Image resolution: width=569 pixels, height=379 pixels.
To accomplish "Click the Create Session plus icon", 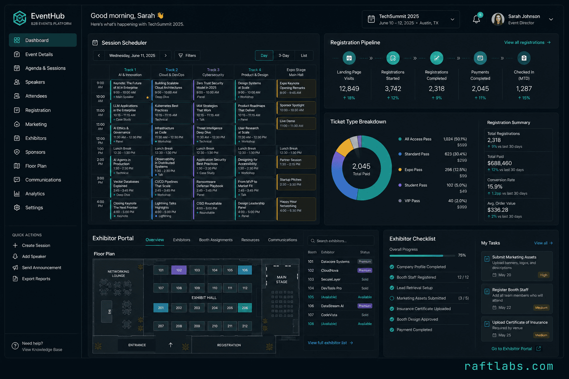I will 15,245.
